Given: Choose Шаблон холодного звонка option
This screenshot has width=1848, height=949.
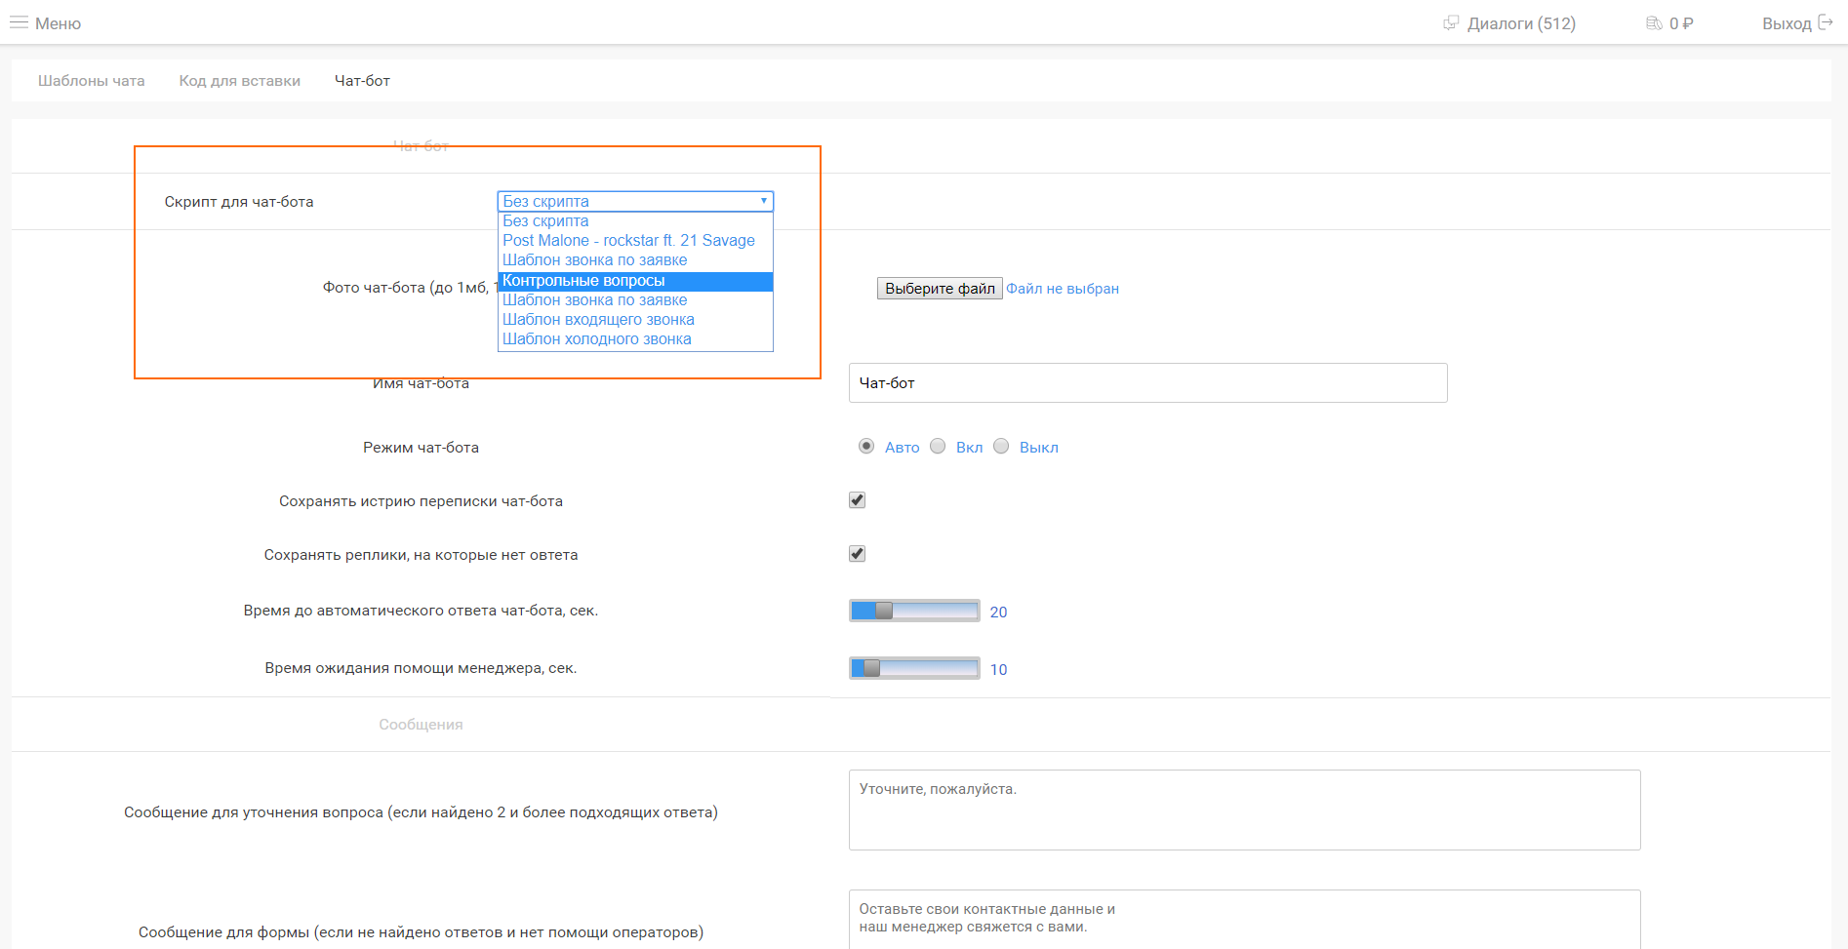Looking at the screenshot, I should pos(635,339).
